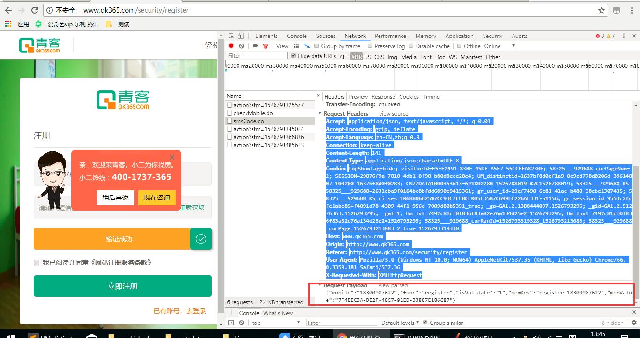This screenshot has width=640, height=338.
Task: Clear console icon in drawer
Action: click(241, 323)
